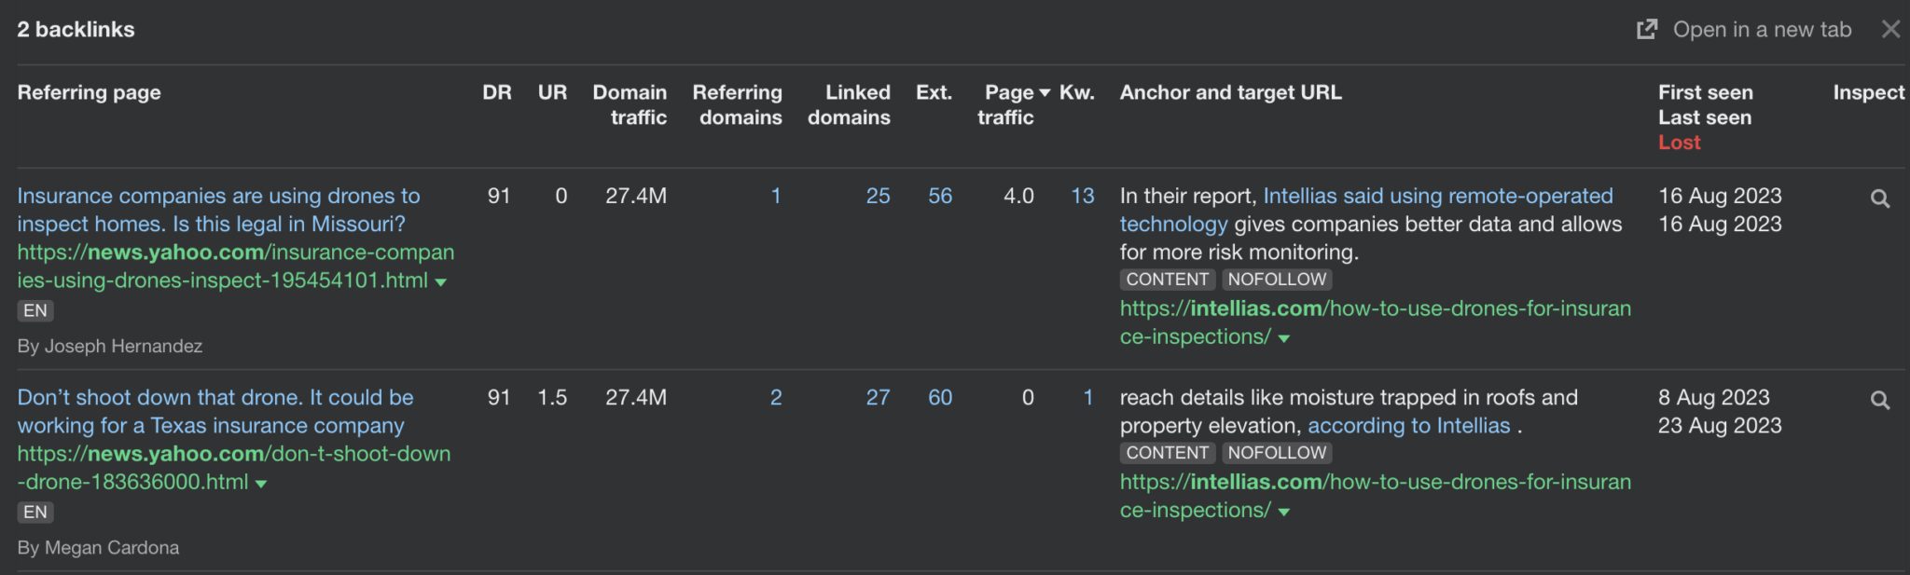Sort by Ext. column header
The height and width of the screenshot is (575, 1910).
(x=934, y=92)
